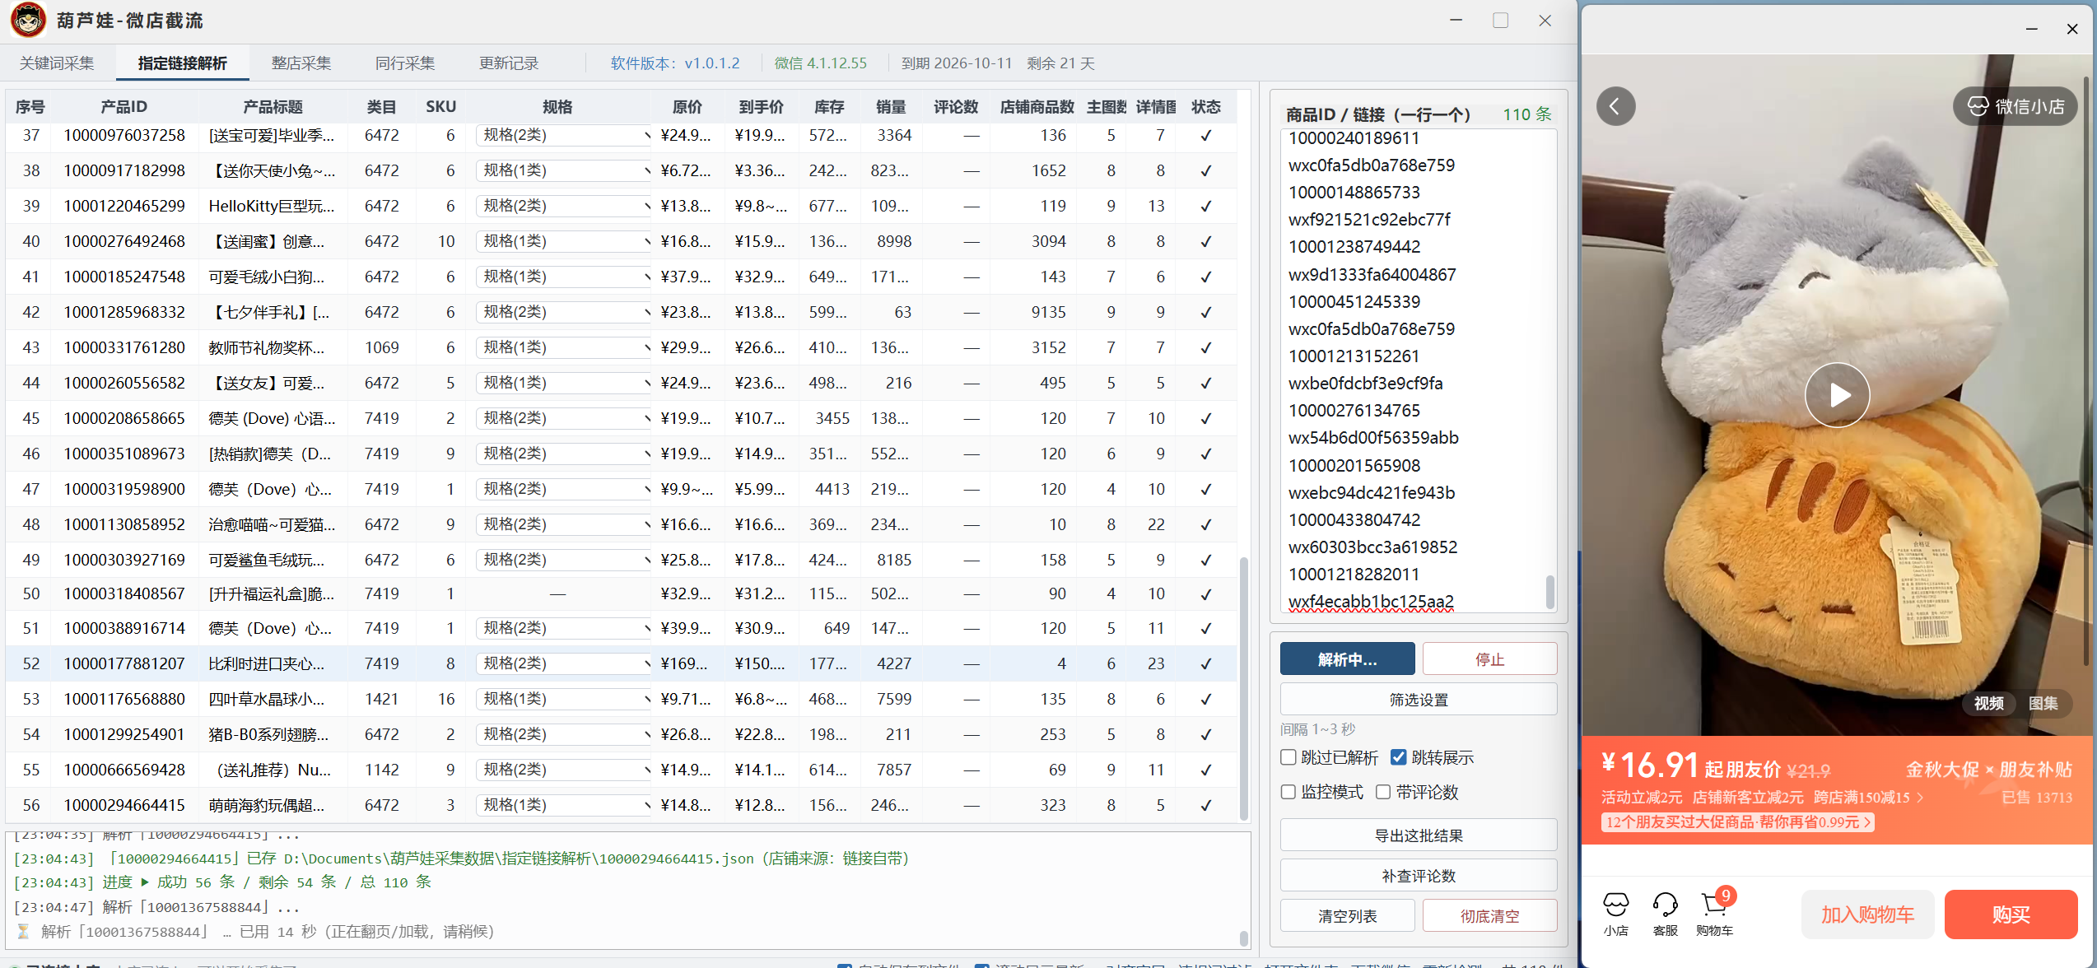2097x968 pixels.
Task: Open 筛选设置 filter settings
Action: (x=1418, y=700)
